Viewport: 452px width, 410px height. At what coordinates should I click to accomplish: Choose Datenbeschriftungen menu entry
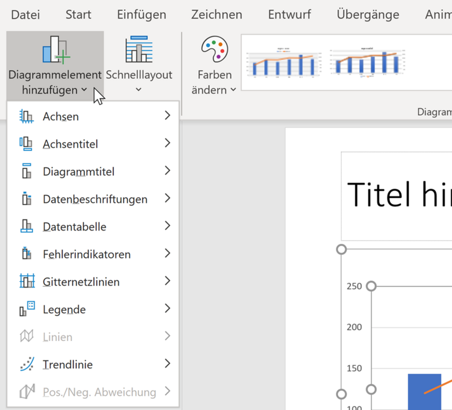click(93, 199)
